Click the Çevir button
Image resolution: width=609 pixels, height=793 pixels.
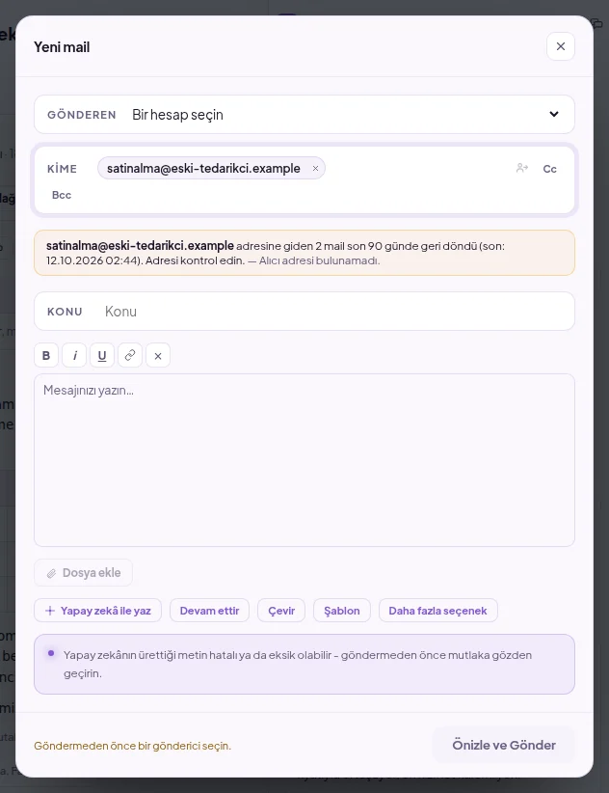click(x=281, y=611)
